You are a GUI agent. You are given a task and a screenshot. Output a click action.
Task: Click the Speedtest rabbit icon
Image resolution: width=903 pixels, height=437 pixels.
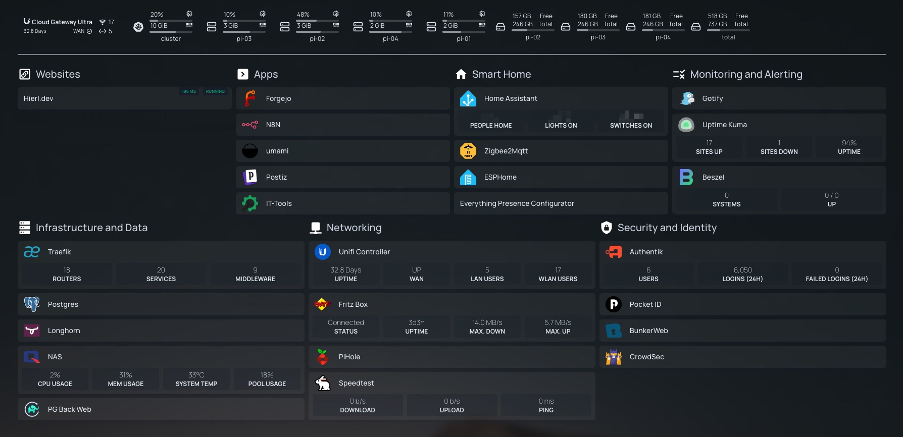(323, 383)
